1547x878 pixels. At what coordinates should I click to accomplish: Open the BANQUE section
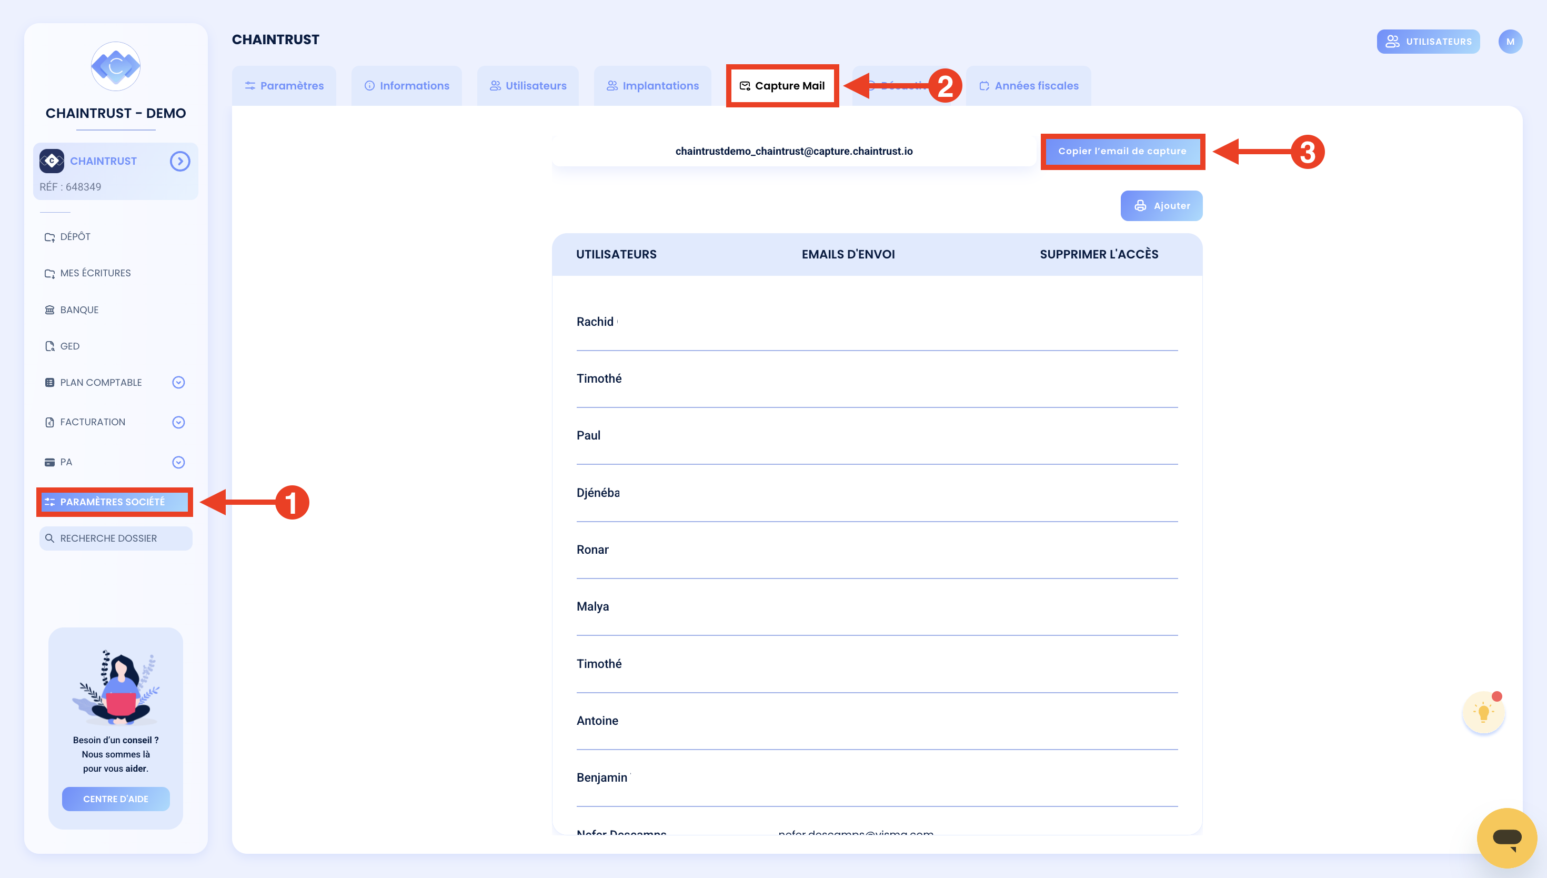point(79,310)
